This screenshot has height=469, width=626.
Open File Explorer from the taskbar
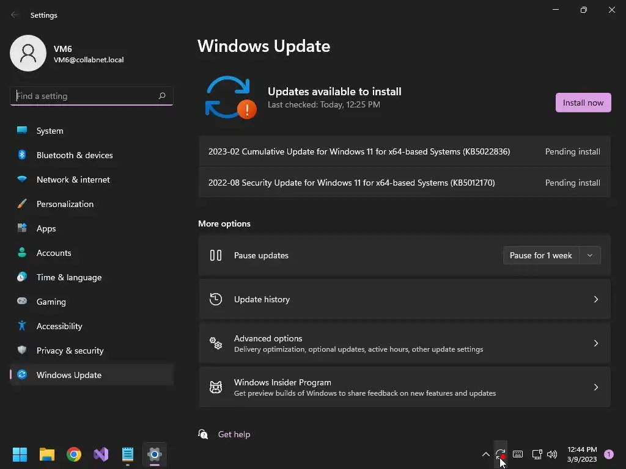click(x=46, y=454)
